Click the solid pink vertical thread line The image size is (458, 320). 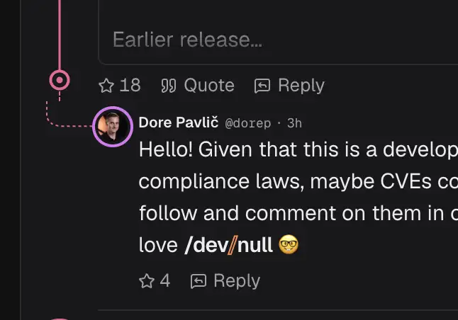coord(60,35)
